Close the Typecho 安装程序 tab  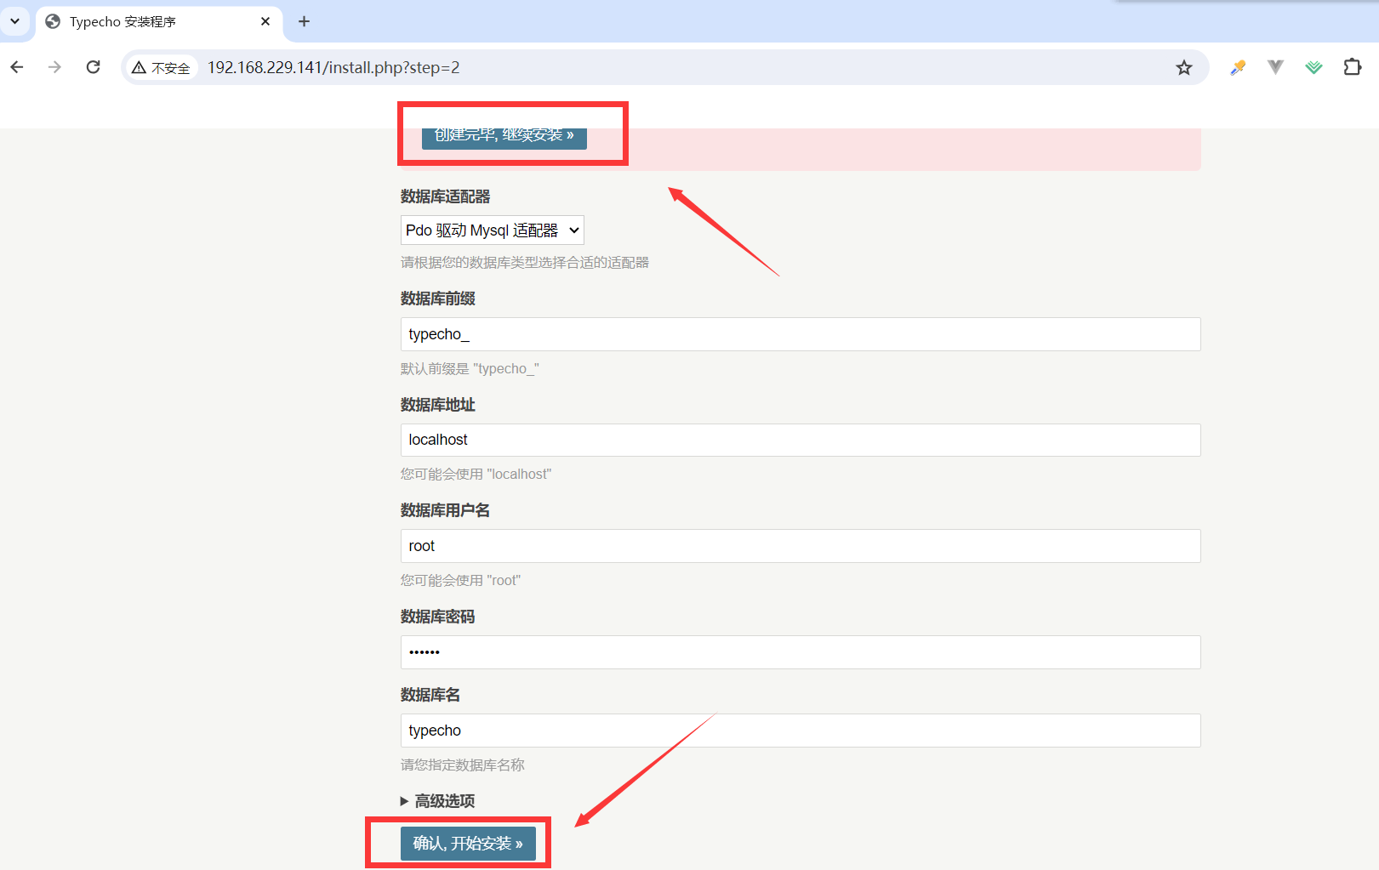coord(265,21)
